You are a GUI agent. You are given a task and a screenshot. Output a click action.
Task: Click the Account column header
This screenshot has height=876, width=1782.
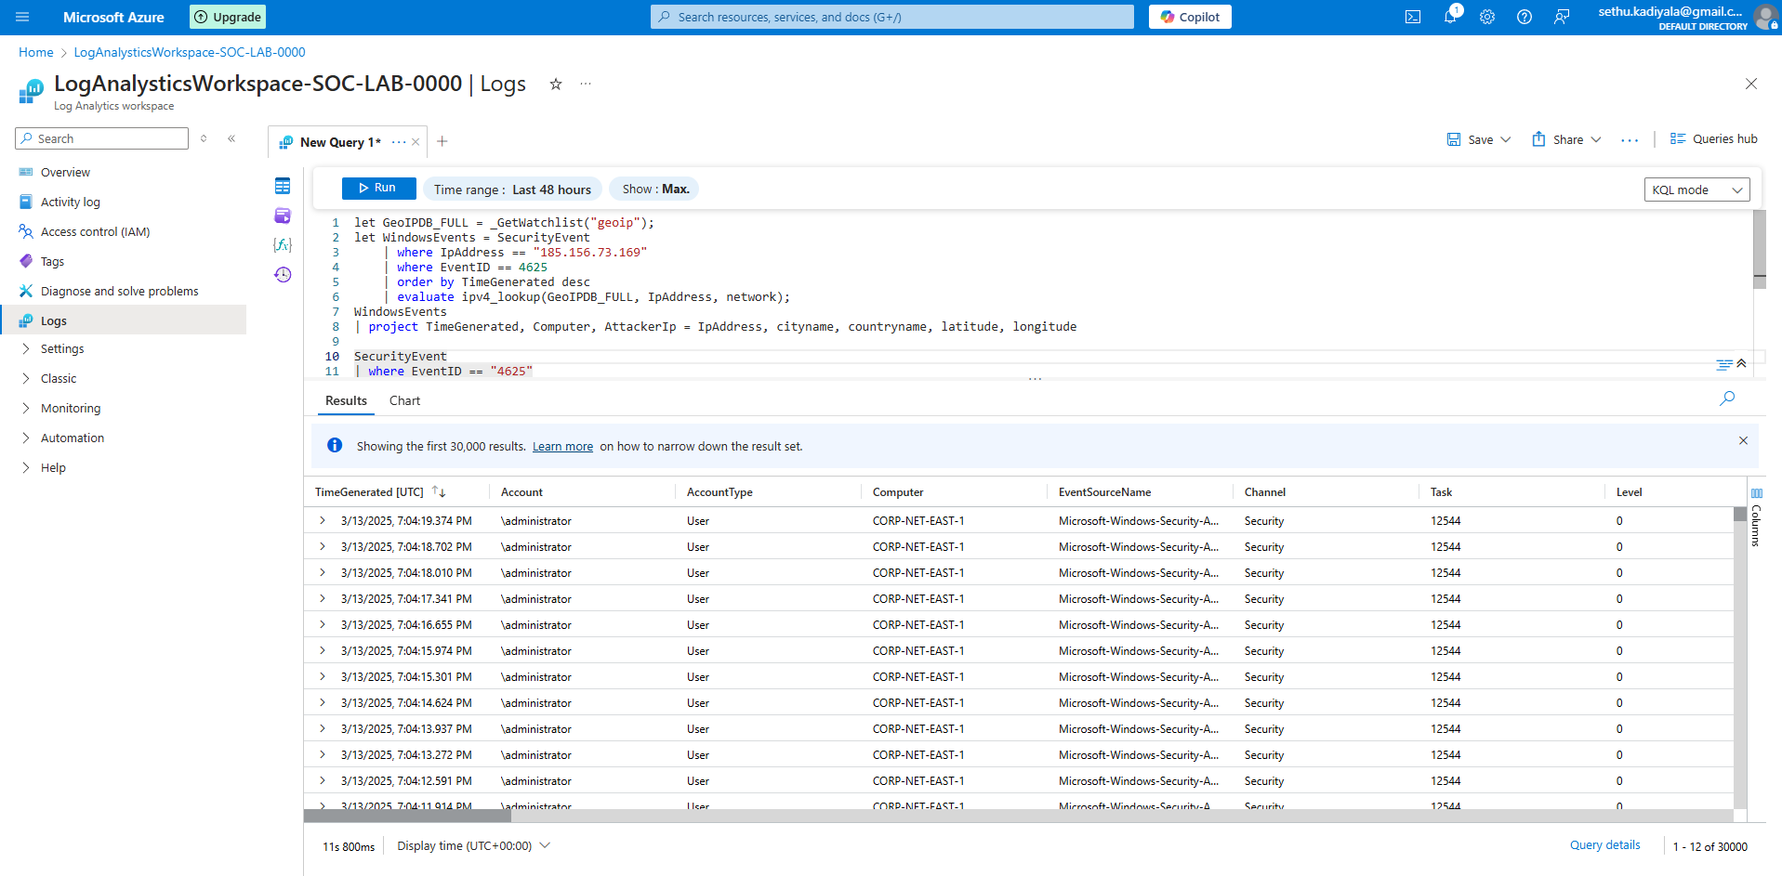pos(521,492)
